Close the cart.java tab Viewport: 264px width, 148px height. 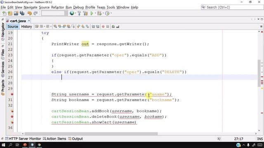pyautogui.click(x=29, y=21)
